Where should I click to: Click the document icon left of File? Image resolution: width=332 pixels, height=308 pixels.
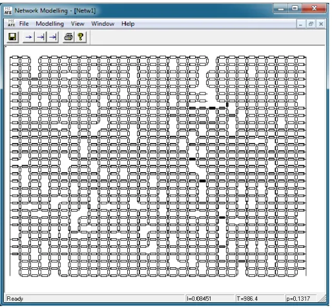point(11,23)
